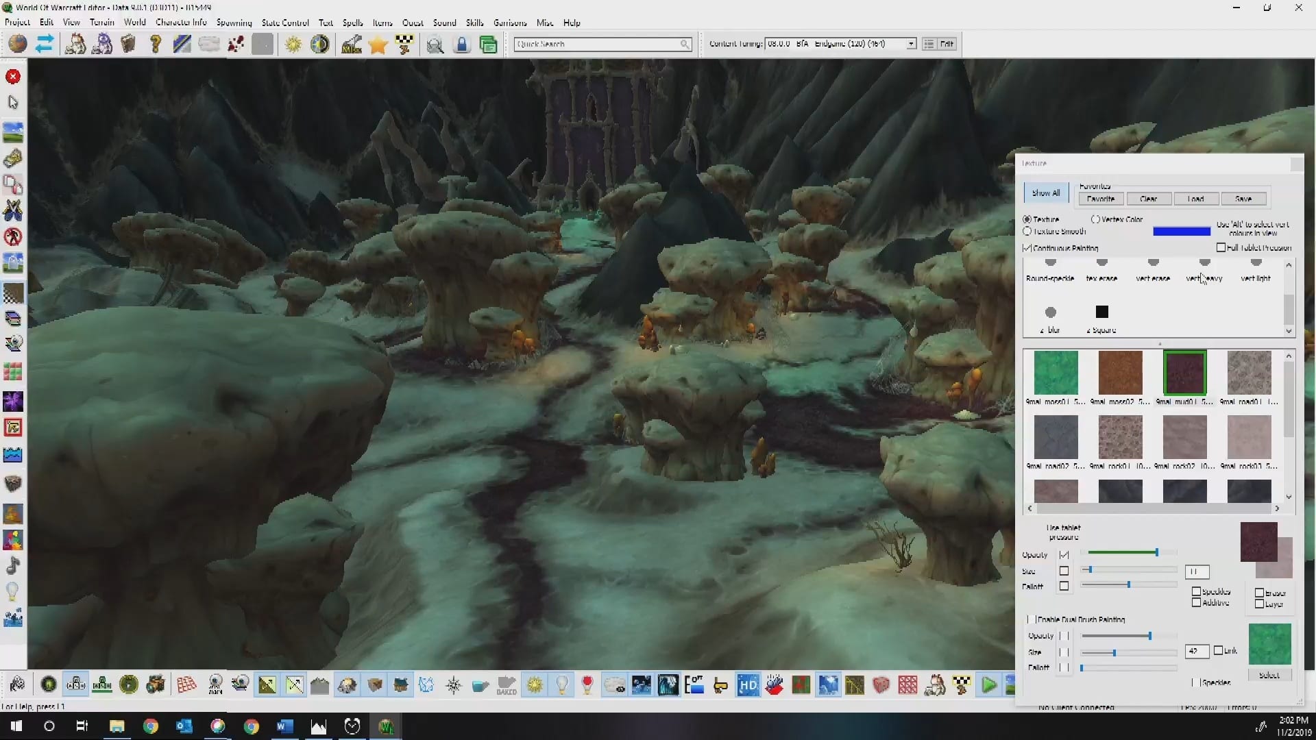The height and width of the screenshot is (740, 1316).
Task: Click the HD icon in bottom toolbar
Action: click(748, 684)
